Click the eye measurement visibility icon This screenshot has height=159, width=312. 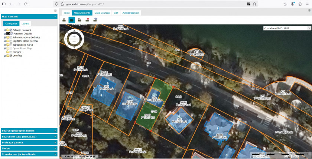pyautogui.click(x=96, y=20)
